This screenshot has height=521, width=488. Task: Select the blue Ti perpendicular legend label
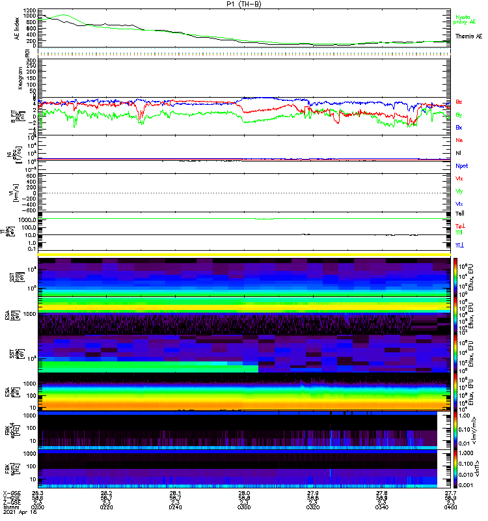point(459,246)
